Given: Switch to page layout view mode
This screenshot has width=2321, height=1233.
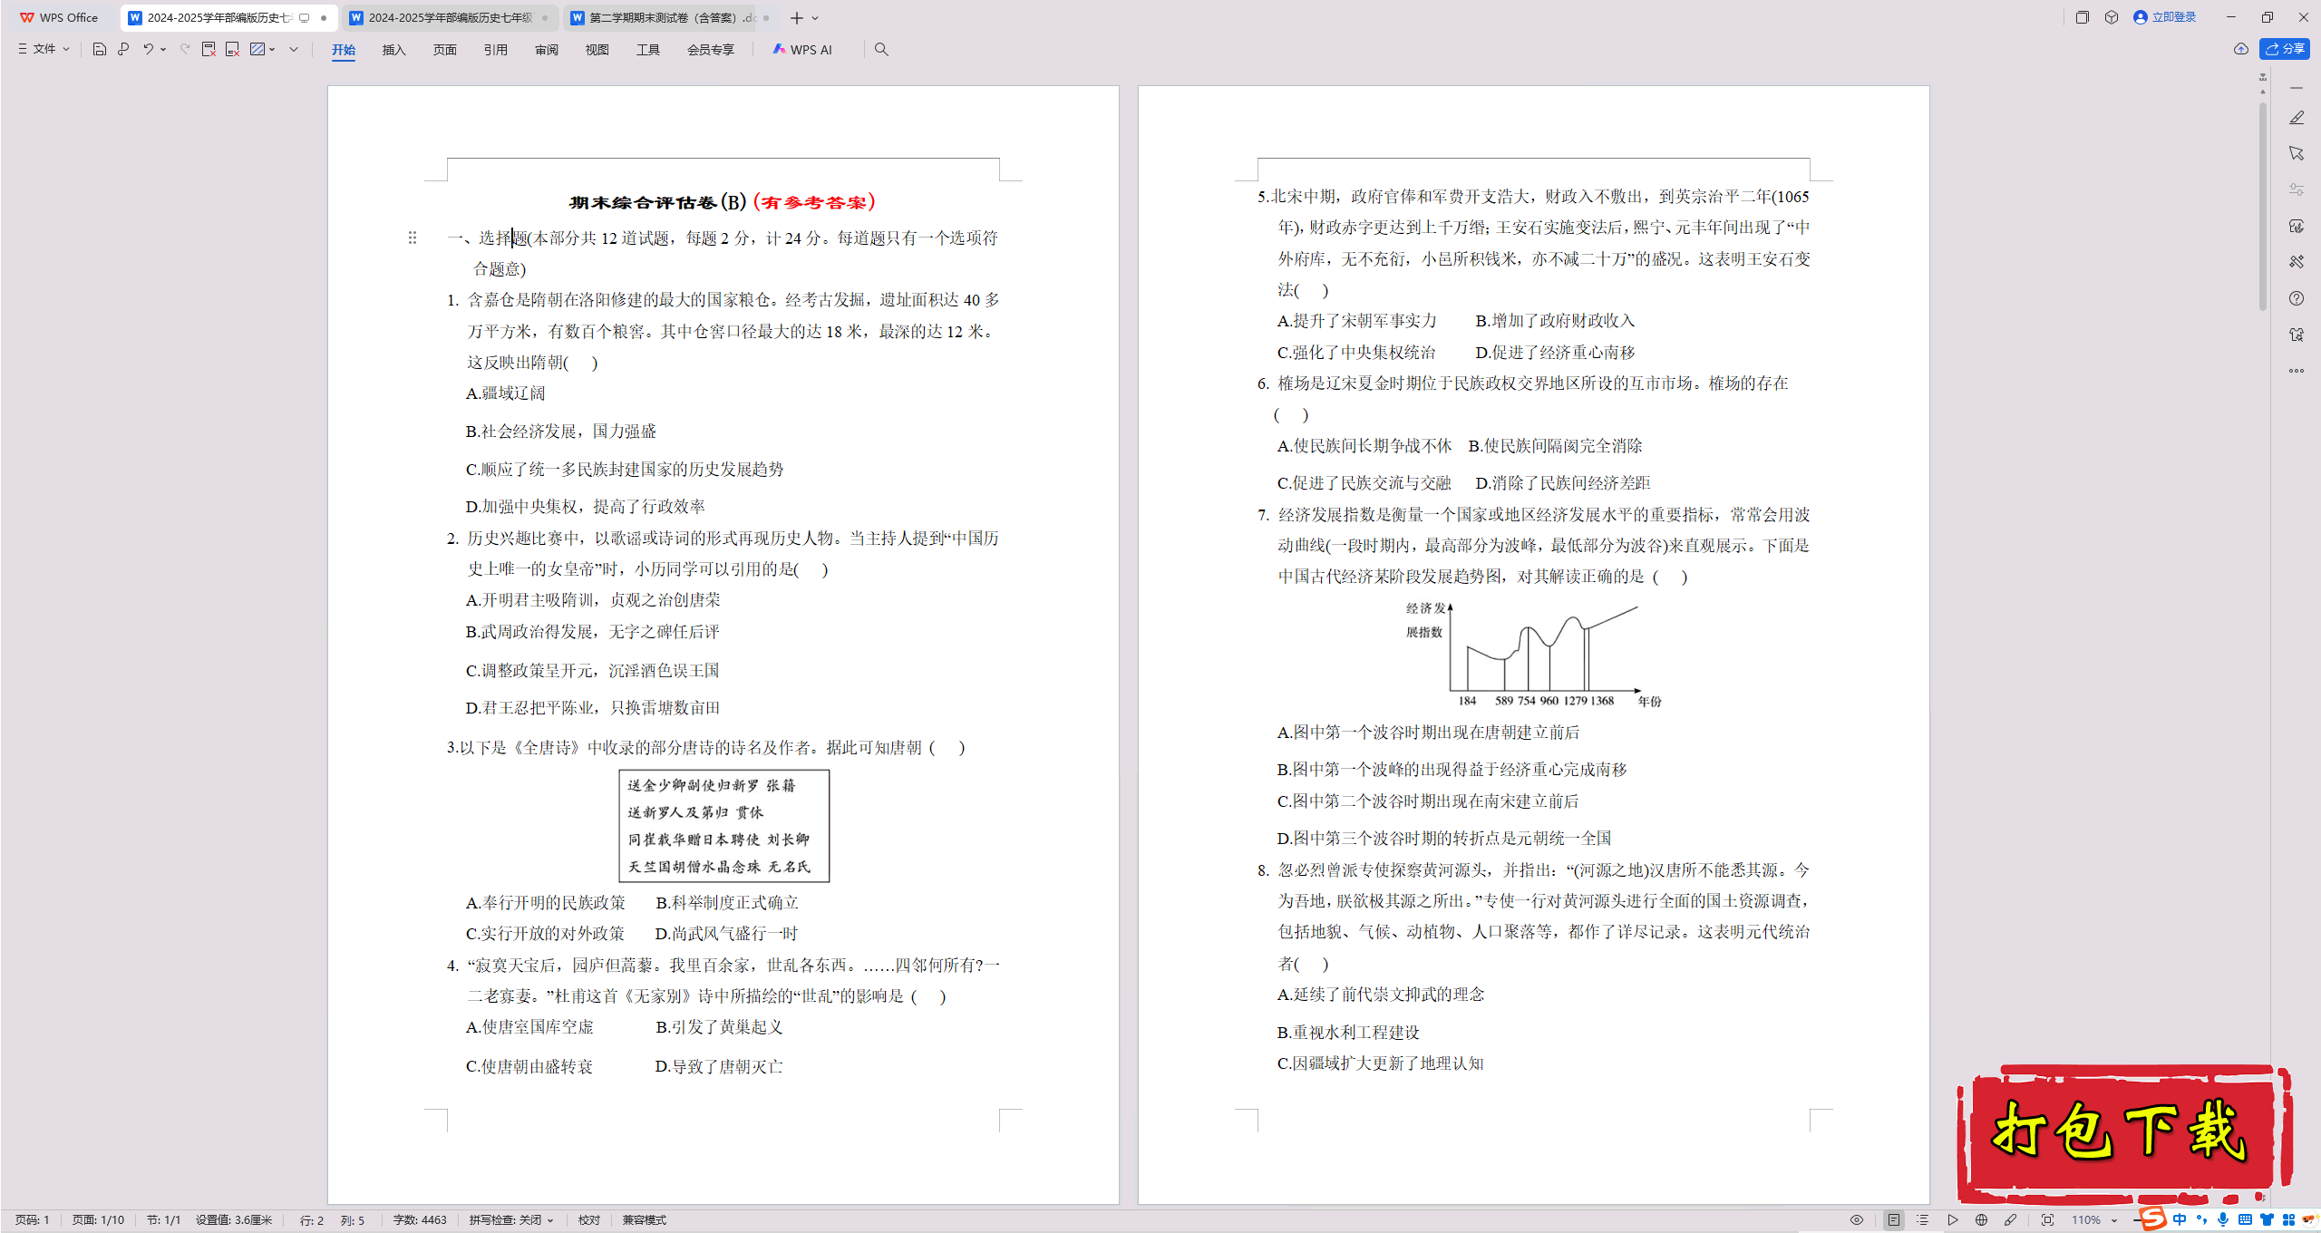Looking at the screenshot, I should click(1893, 1219).
